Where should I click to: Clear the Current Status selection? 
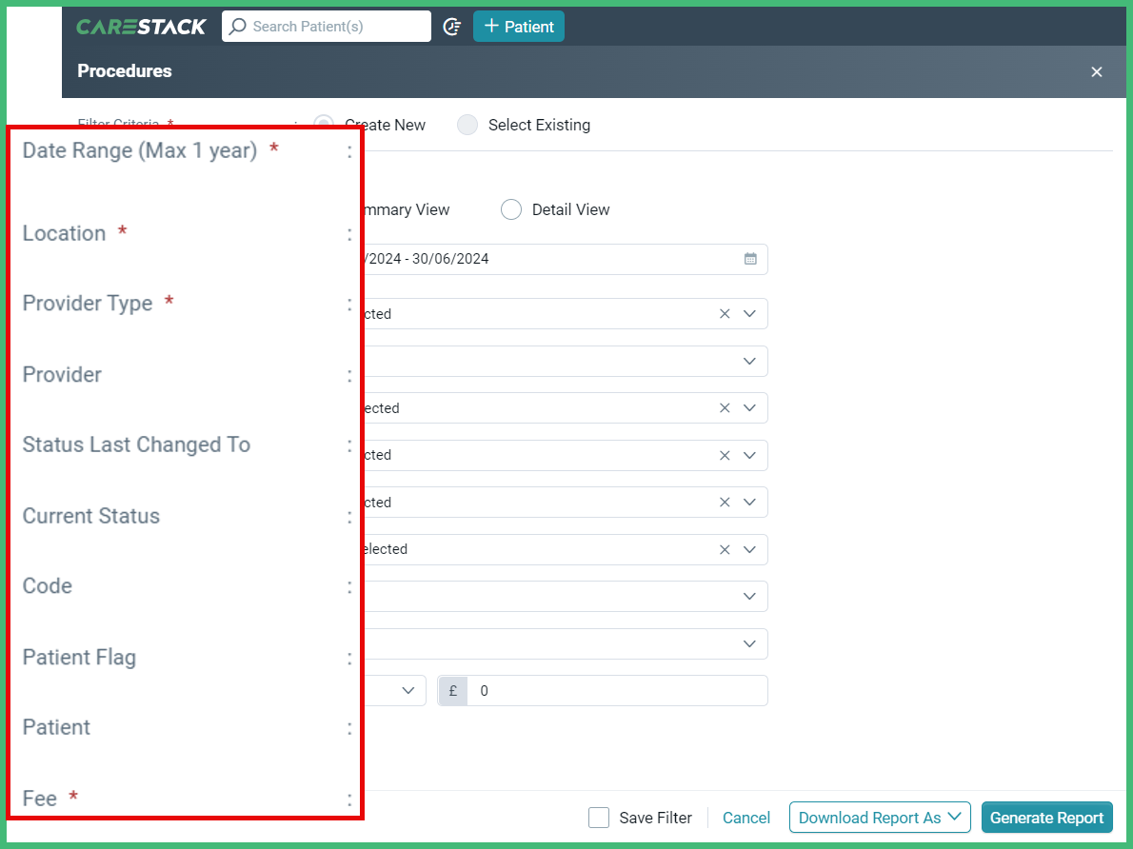(x=724, y=502)
